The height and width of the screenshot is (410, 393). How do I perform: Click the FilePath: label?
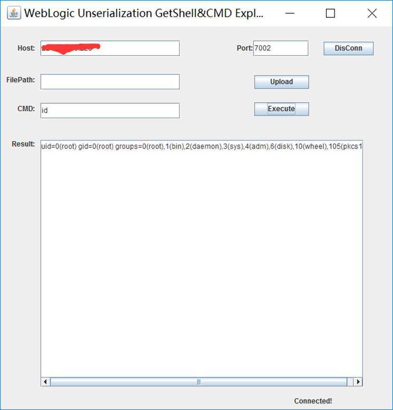pyautogui.click(x=21, y=80)
